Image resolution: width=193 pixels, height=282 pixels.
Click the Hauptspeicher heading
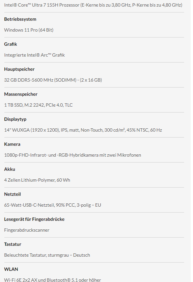point(19,69)
